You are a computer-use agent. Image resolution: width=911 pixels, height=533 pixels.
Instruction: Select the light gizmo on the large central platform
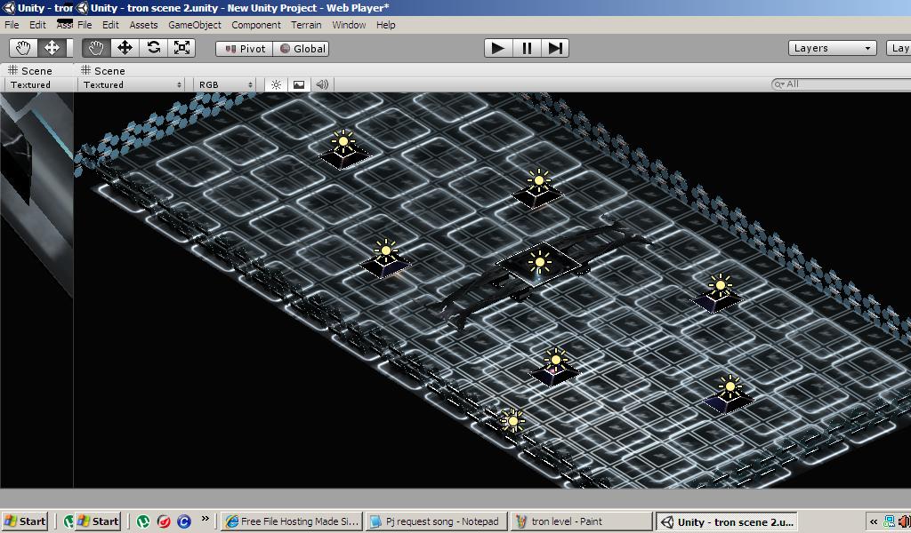(539, 262)
